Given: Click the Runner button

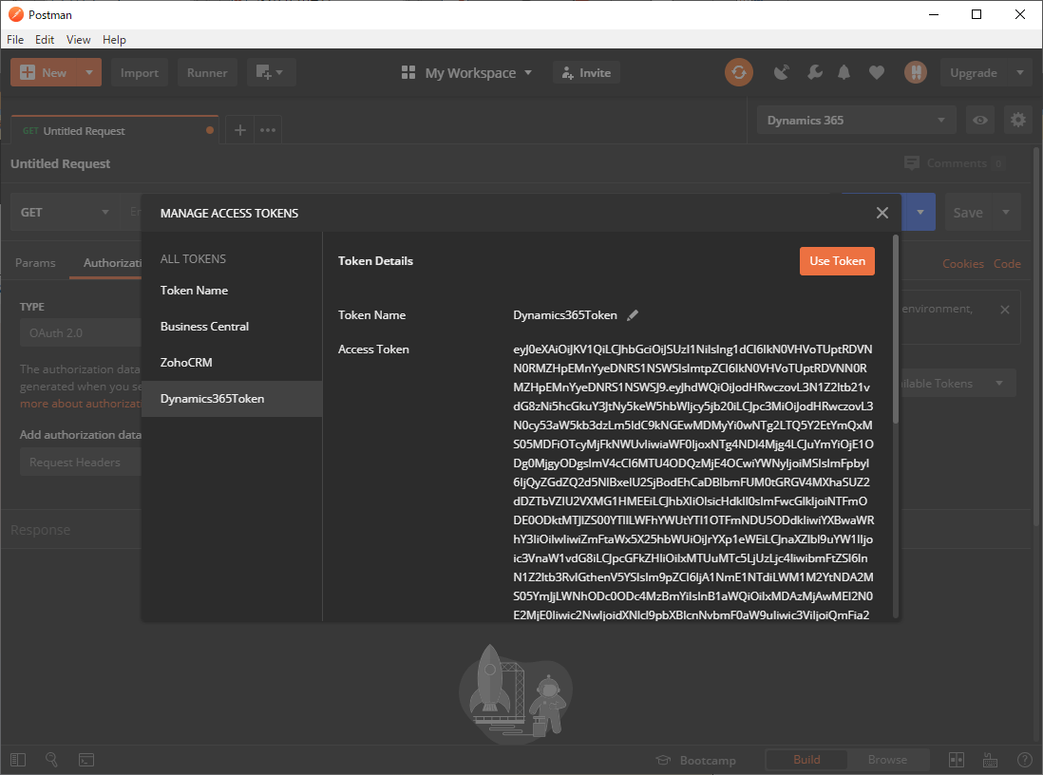Looking at the screenshot, I should tap(207, 72).
